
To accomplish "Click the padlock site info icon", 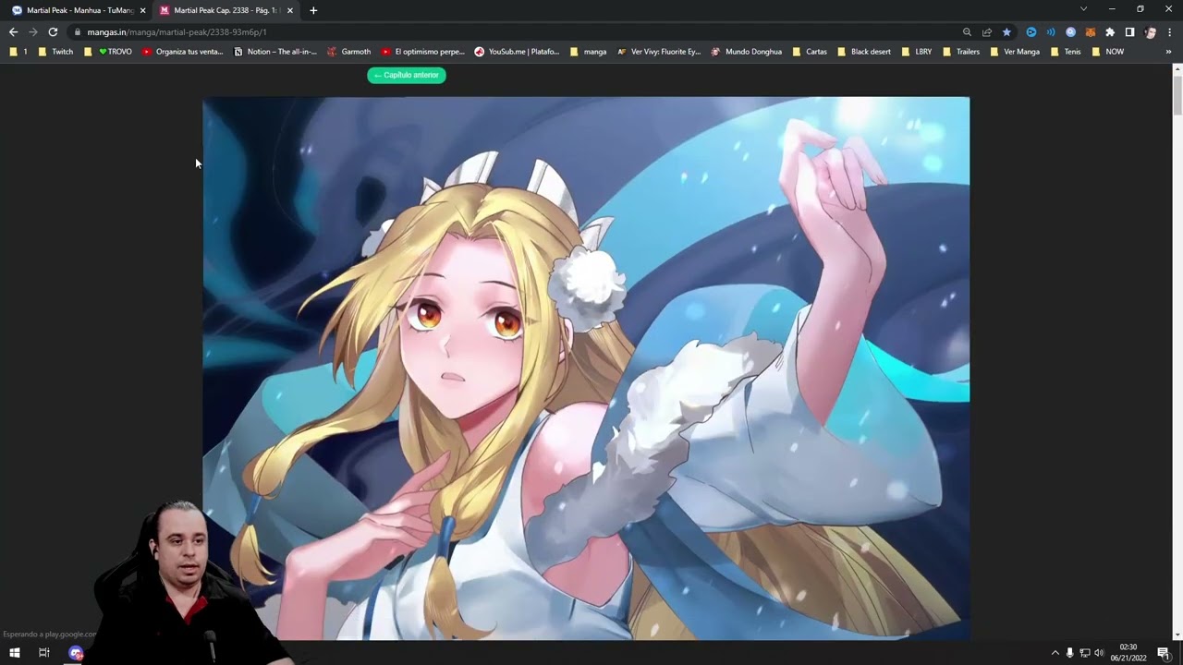I will (78, 31).
